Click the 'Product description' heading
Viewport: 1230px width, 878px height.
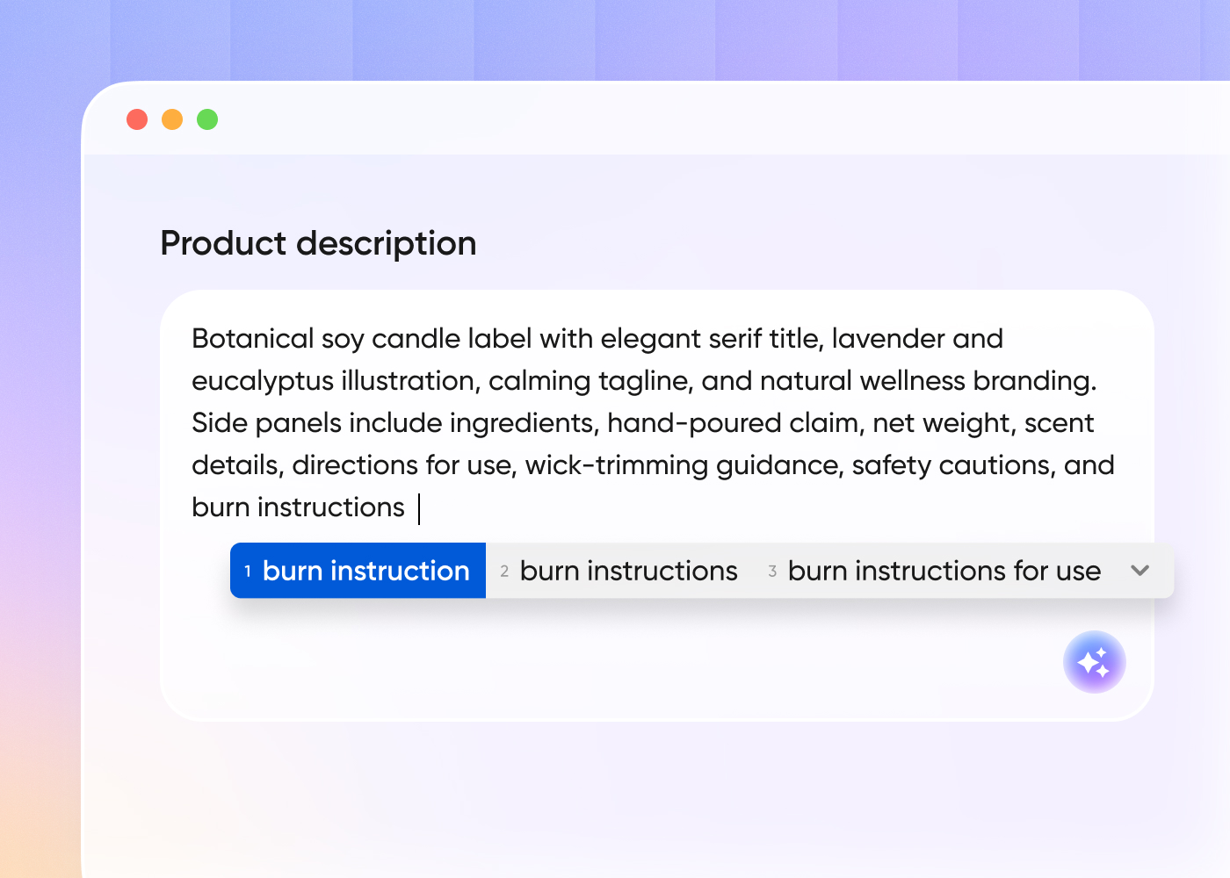[x=318, y=243]
